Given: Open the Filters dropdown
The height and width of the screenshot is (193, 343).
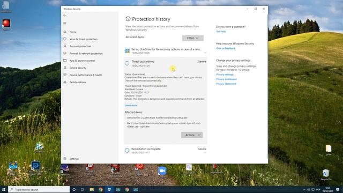Looking at the screenshot, I should 193,38.
